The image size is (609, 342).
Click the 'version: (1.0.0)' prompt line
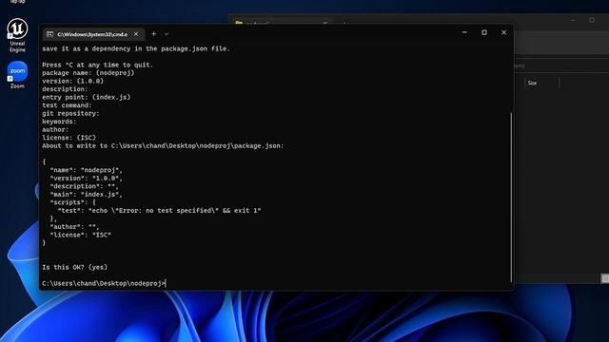(x=72, y=81)
